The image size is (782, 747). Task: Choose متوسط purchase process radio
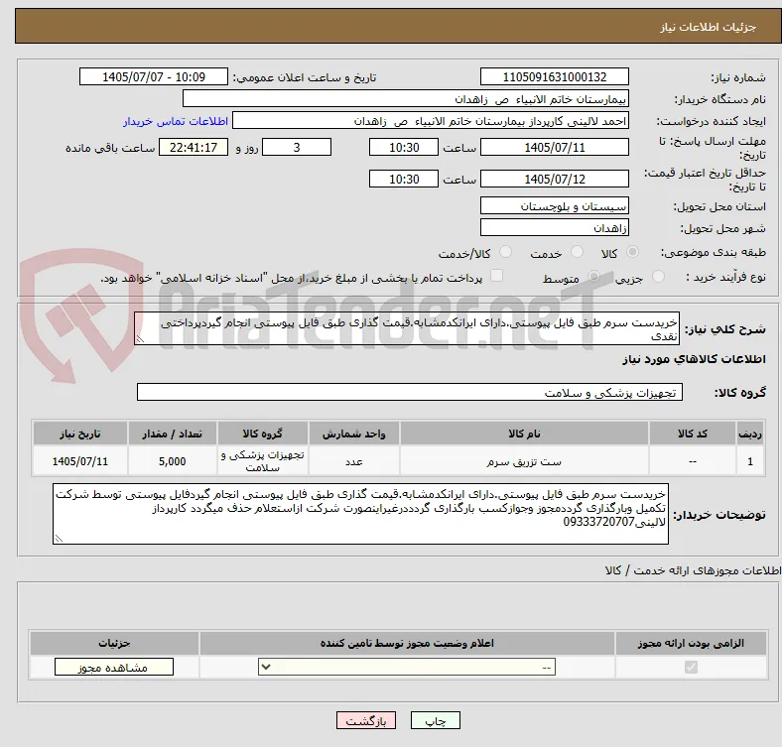click(593, 276)
